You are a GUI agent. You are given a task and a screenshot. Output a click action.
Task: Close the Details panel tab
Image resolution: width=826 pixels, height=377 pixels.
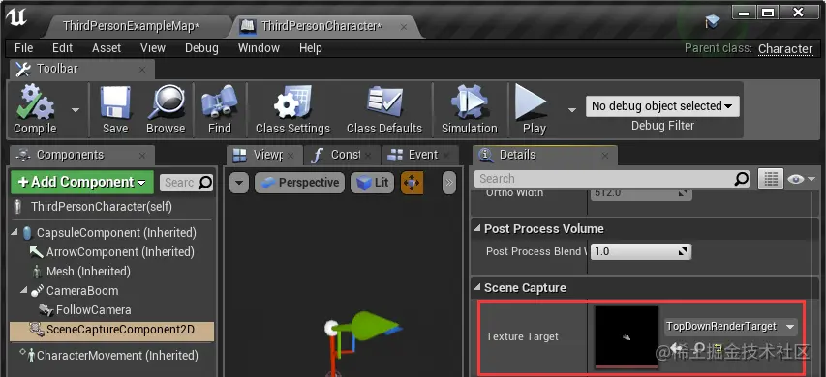[605, 156]
